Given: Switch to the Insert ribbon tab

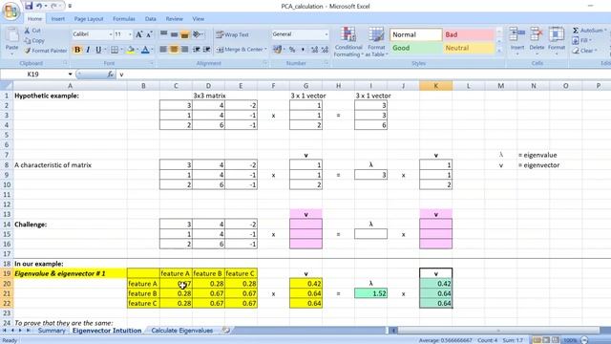Looking at the screenshot, I should (57, 19).
